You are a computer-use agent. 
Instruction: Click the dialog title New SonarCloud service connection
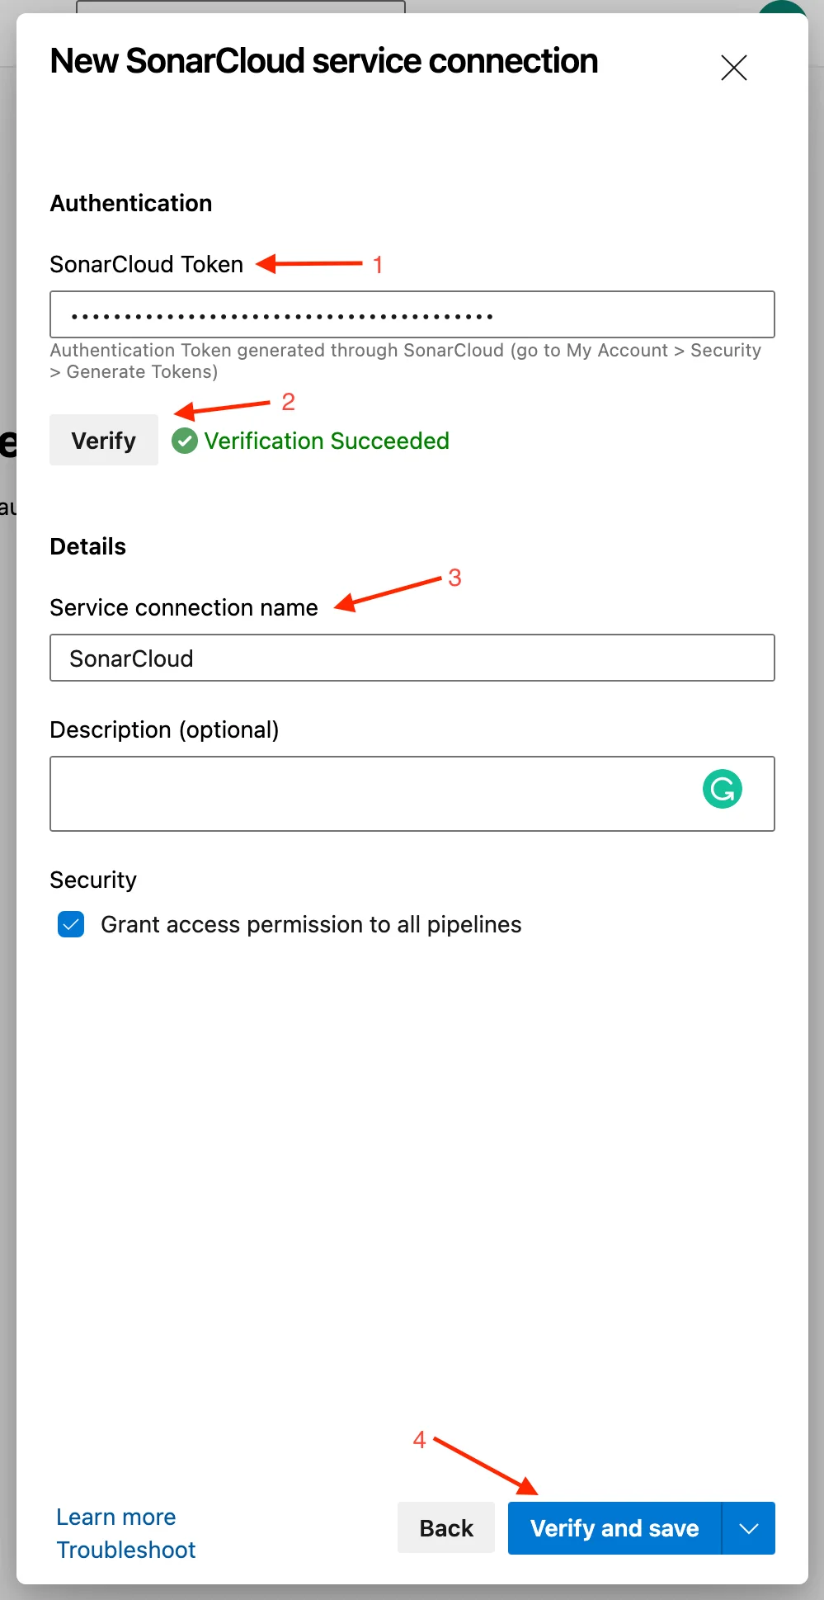[x=324, y=61]
